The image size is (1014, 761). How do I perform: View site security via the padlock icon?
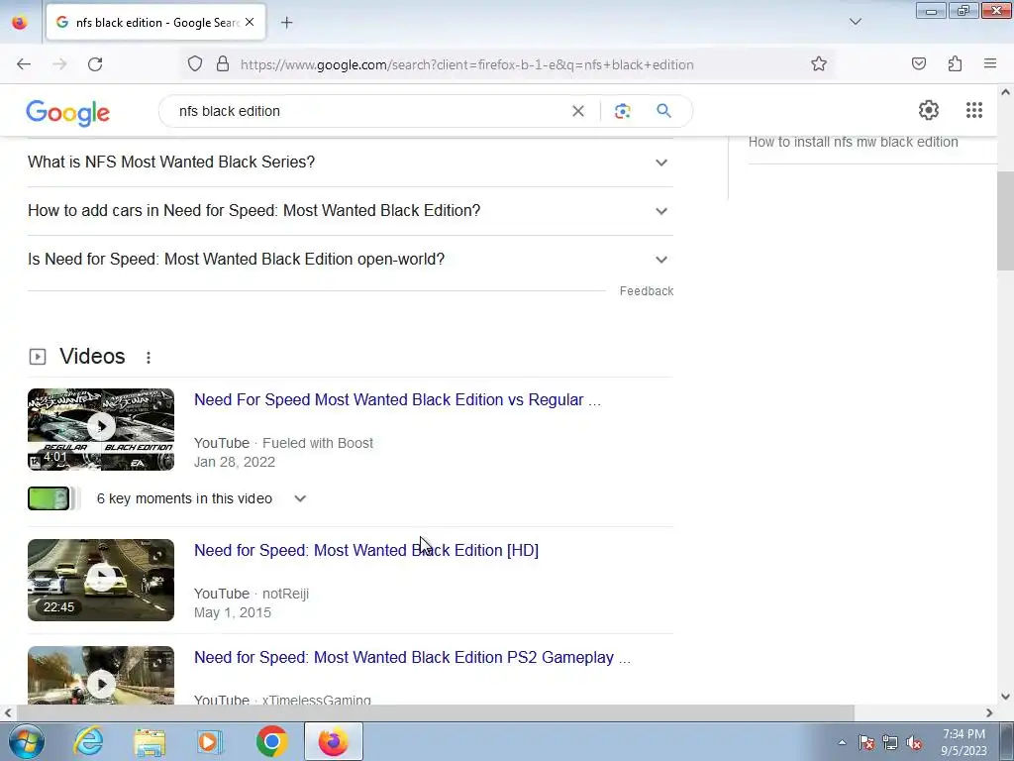(223, 64)
